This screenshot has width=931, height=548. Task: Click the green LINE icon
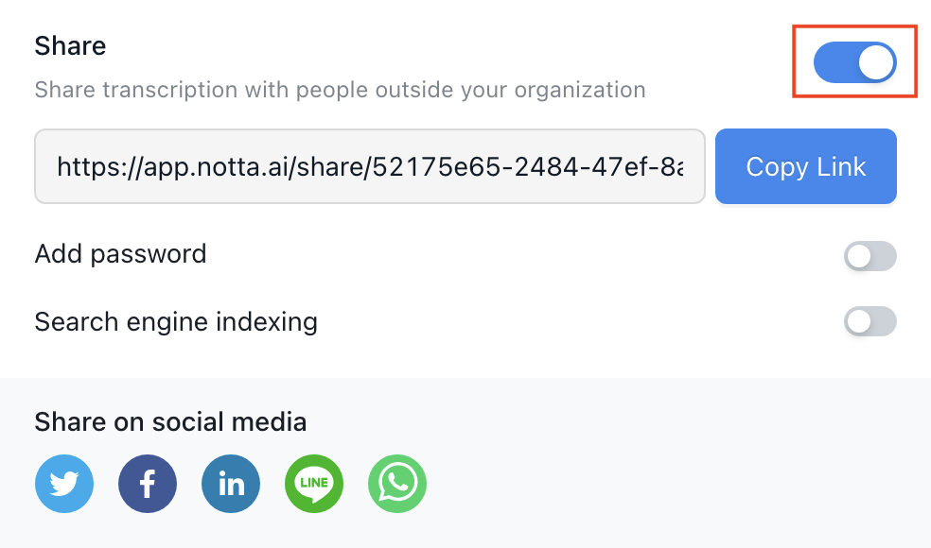point(314,484)
